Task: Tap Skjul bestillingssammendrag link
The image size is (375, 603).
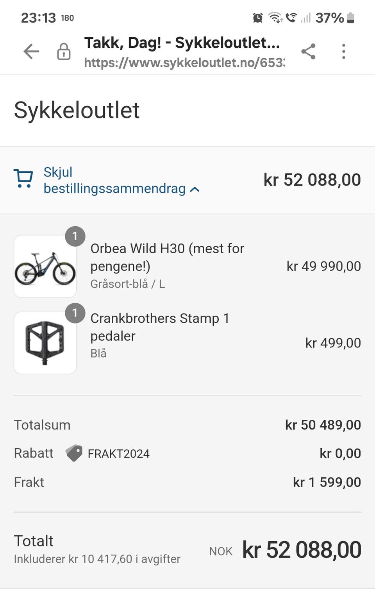Action: click(114, 180)
